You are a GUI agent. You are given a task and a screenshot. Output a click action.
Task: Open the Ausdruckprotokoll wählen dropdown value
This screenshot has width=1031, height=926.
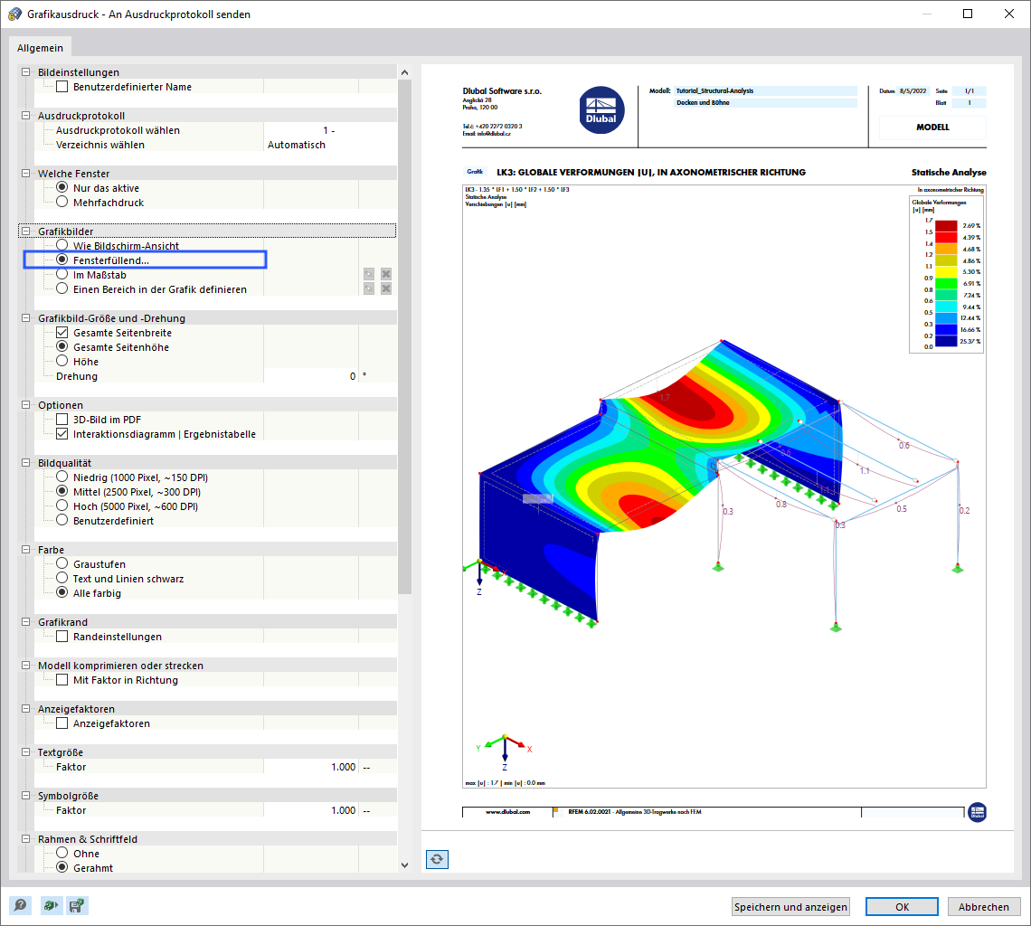coord(329,130)
